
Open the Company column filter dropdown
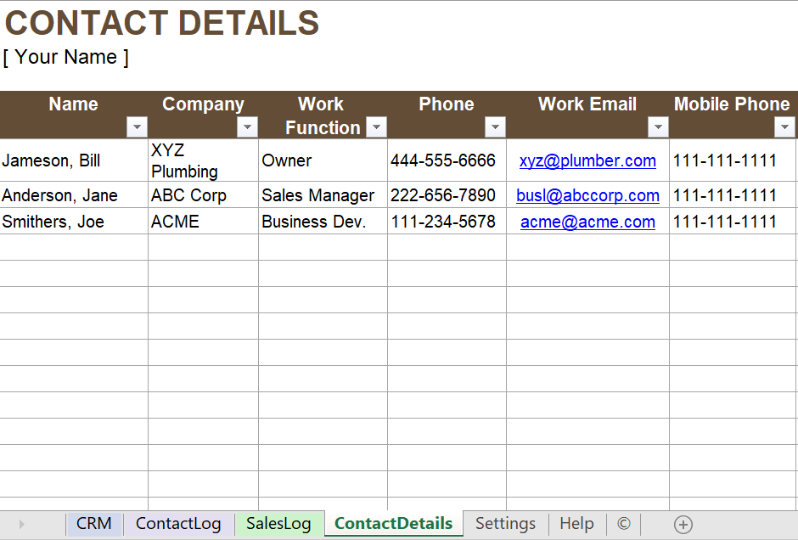click(247, 127)
